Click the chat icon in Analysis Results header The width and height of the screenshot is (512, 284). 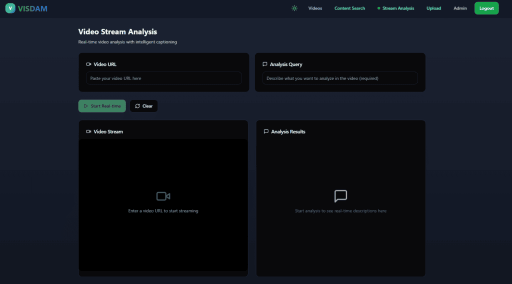pyautogui.click(x=266, y=131)
